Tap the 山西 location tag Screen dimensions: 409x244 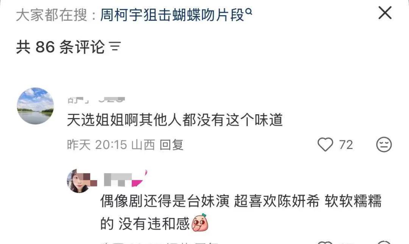[143, 145]
